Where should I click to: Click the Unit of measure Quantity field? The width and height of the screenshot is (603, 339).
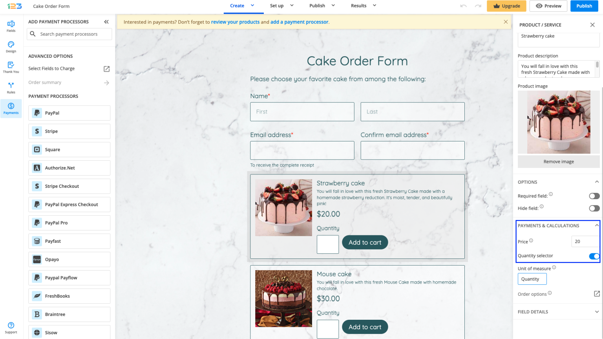click(x=532, y=279)
